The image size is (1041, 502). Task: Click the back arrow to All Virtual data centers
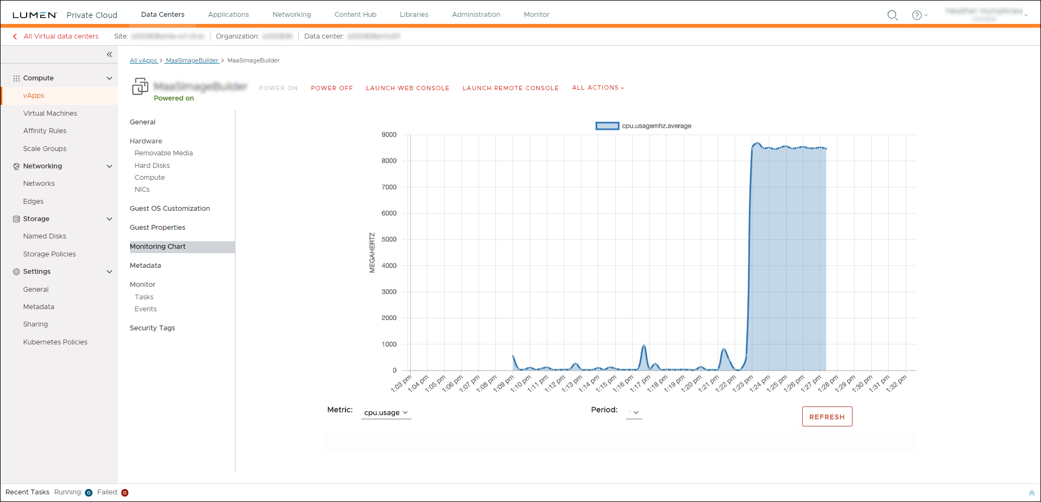click(x=14, y=36)
